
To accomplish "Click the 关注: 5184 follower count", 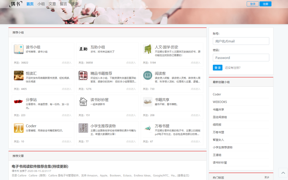I will 149,63.
